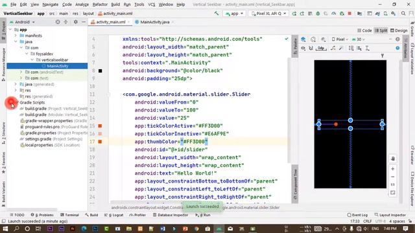Toggle the pan hand tool in preview

393,159
